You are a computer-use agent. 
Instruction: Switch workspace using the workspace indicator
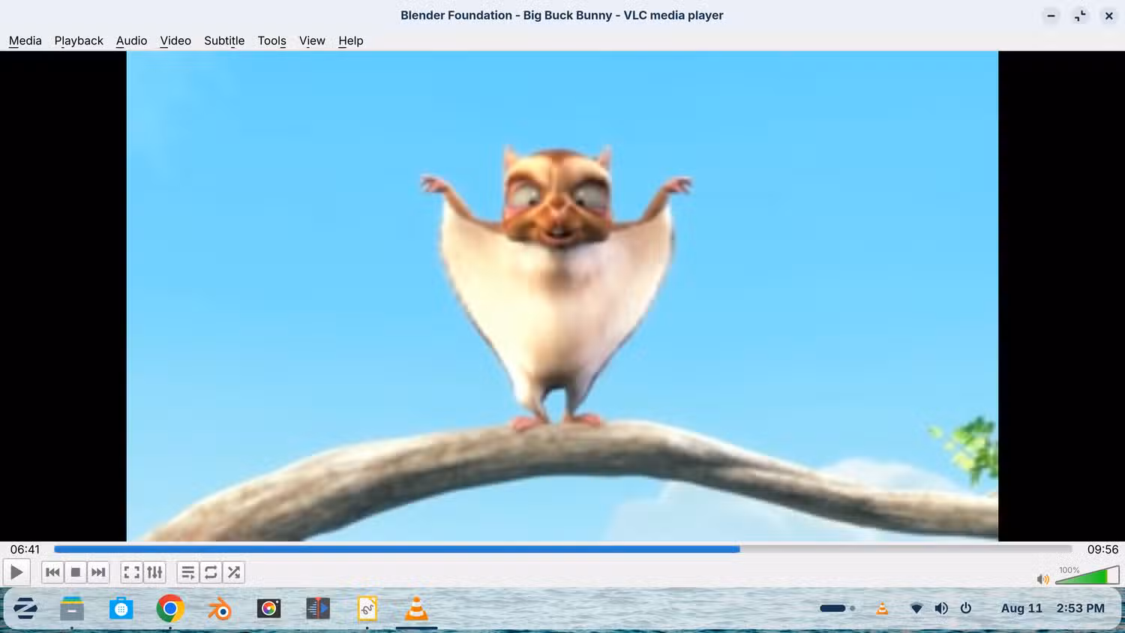(837, 608)
